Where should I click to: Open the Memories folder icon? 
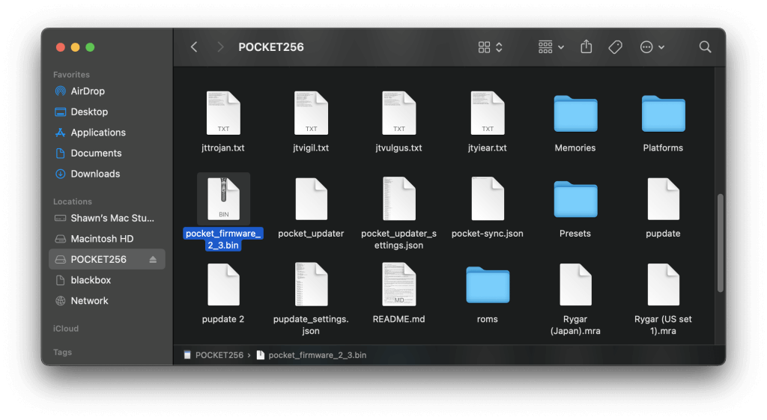(x=575, y=114)
